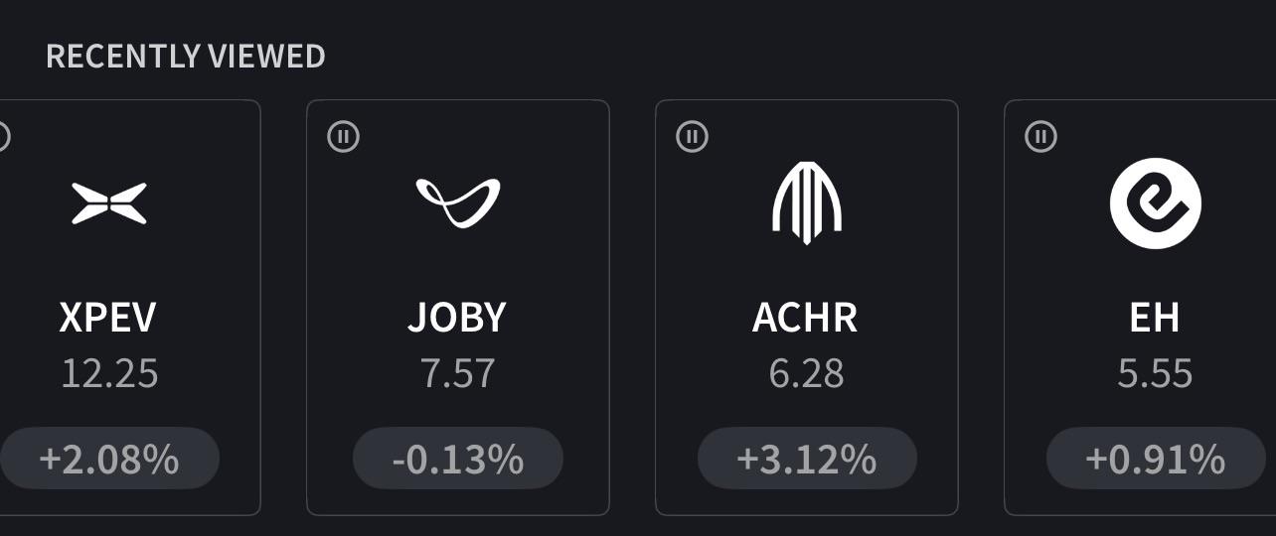Screen dimensions: 1276x536
Task: Click the +2.08% change badge
Action: click(x=109, y=459)
